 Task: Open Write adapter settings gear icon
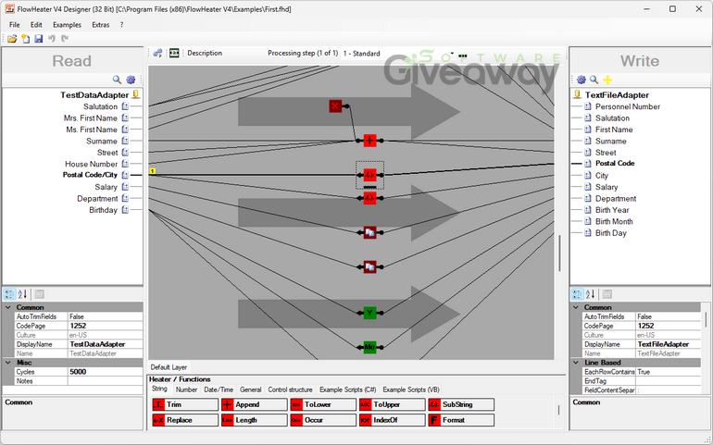(582, 80)
